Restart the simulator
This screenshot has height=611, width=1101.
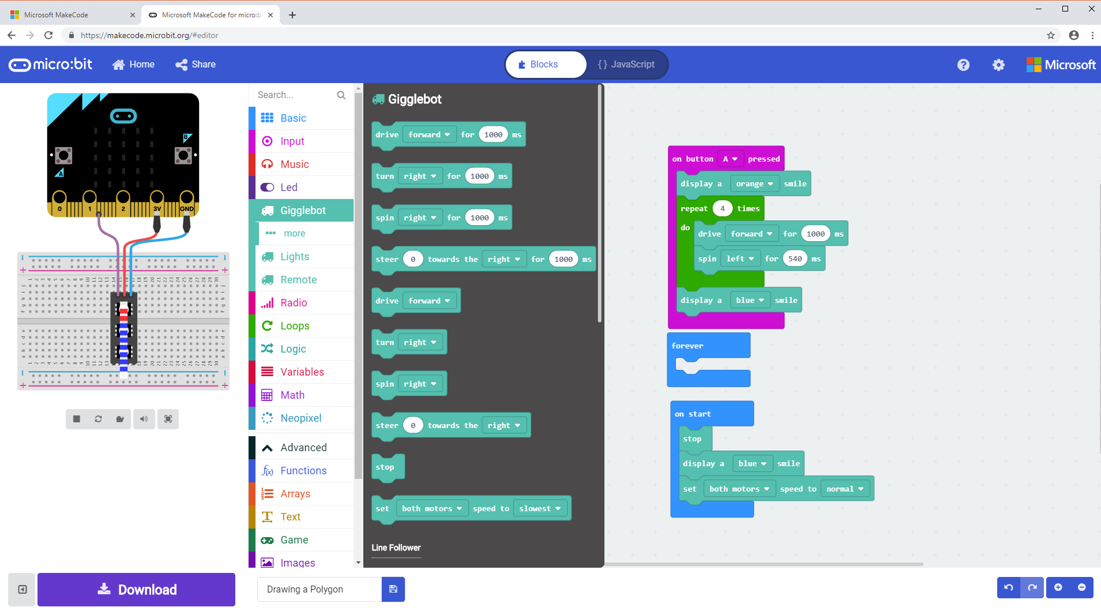click(99, 419)
